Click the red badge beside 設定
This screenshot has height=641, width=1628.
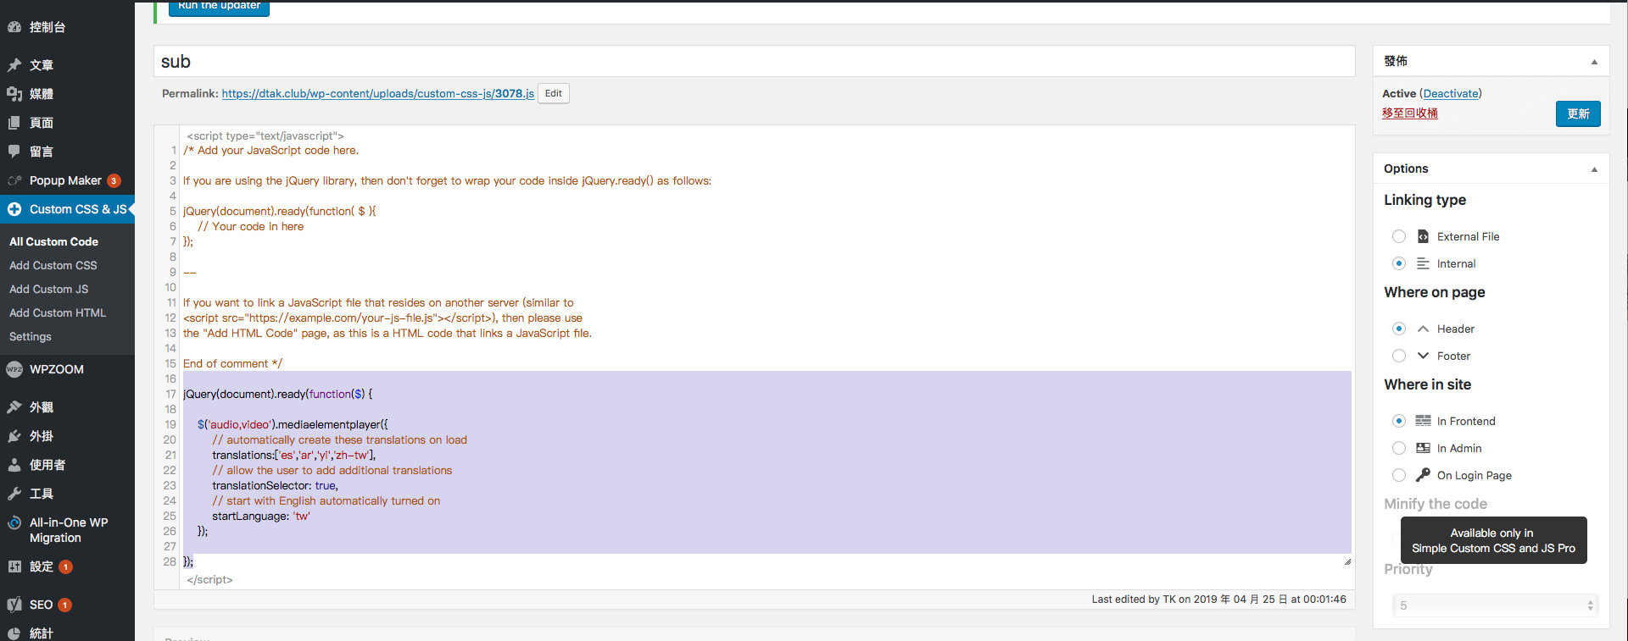pyautogui.click(x=65, y=566)
